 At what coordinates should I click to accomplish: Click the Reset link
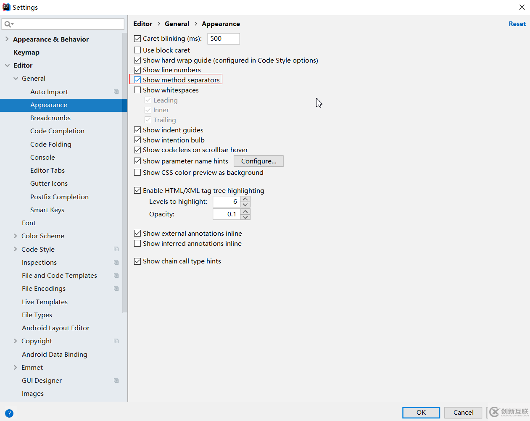517,24
